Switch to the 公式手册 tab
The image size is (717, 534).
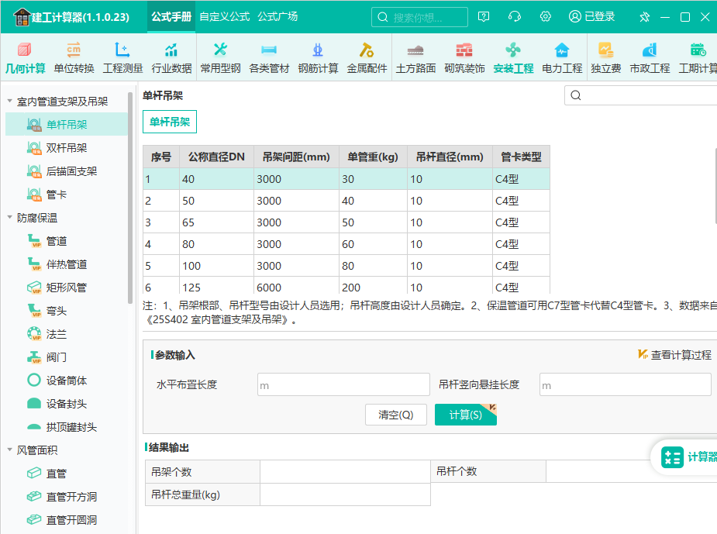pos(171,17)
